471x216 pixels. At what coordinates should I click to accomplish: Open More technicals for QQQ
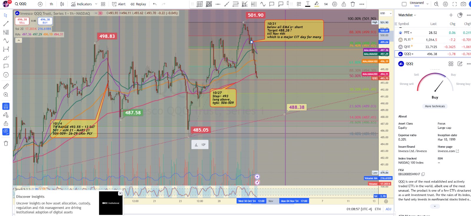coord(435,106)
